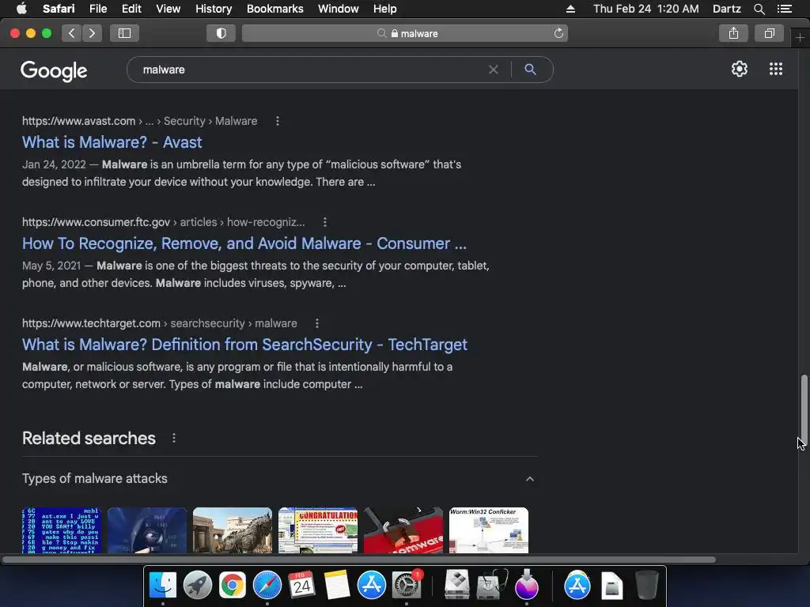The image size is (810, 607).
Task: Open the Congratulations popup thumbnail
Action: (x=318, y=530)
